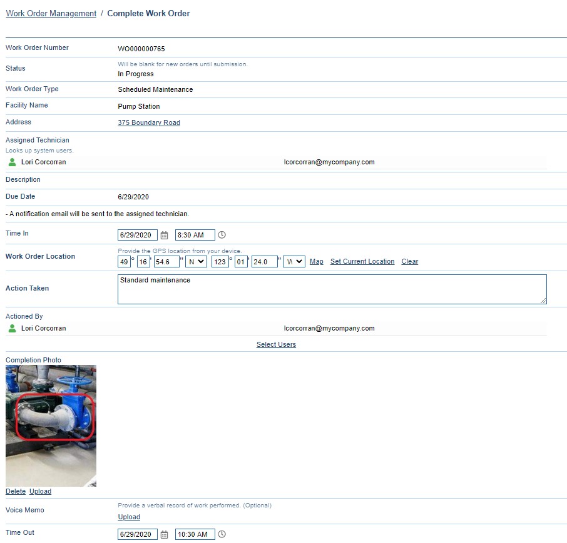
Task: Upload a new completion photo
Action: click(x=40, y=491)
